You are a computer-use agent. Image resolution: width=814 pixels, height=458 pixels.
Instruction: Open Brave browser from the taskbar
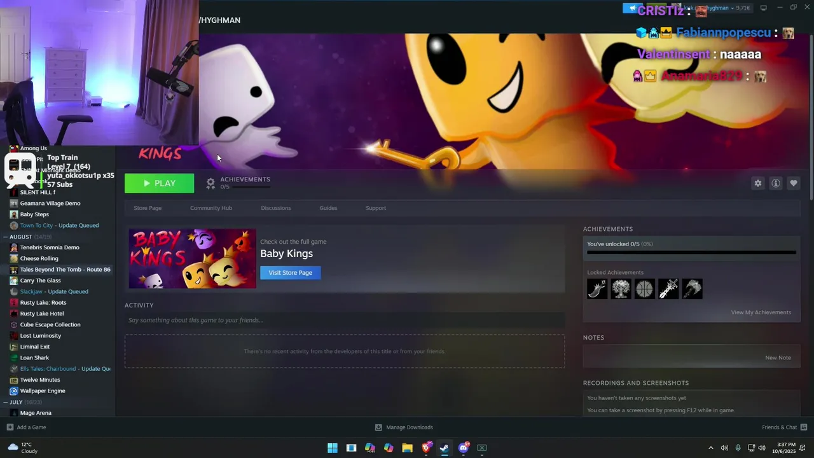pyautogui.click(x=426, y=448)
